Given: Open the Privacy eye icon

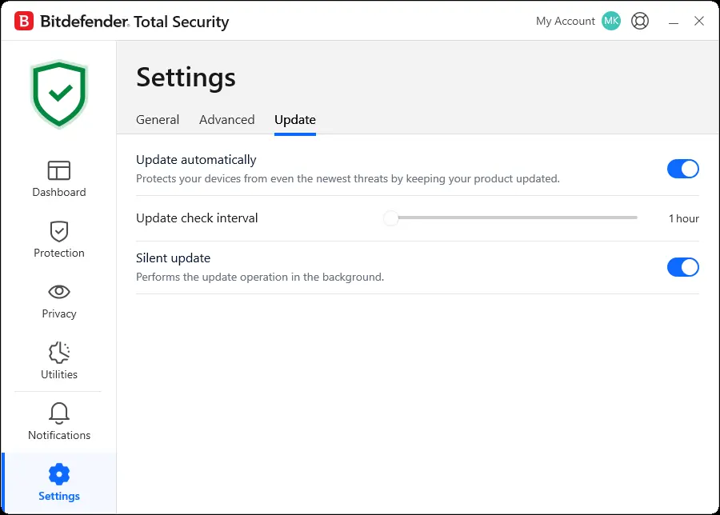Looking at the screenshot, I should (x=58, y=291).
